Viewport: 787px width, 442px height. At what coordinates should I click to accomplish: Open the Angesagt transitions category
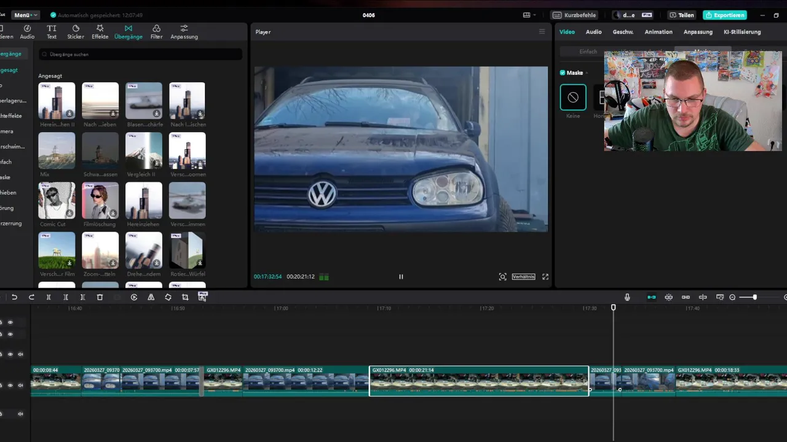pyautogui.click(x=9, y=70)
